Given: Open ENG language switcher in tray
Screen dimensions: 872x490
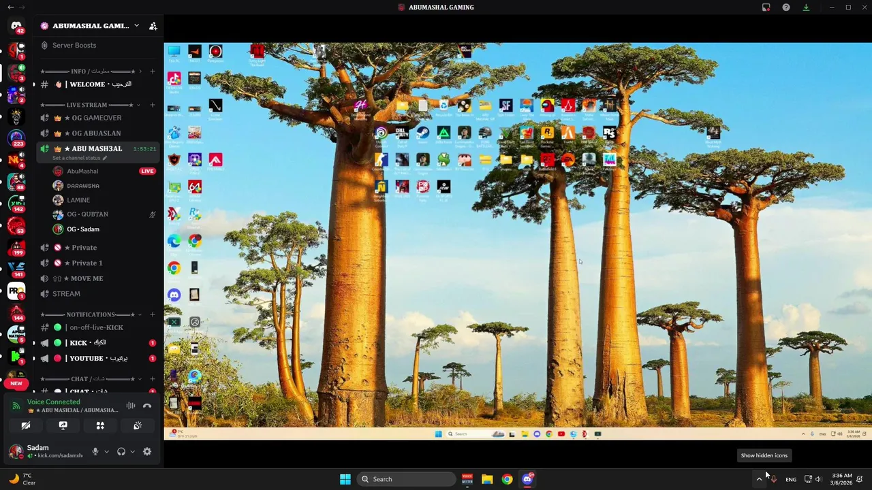Looking at the screenshot, I should 791,479.
